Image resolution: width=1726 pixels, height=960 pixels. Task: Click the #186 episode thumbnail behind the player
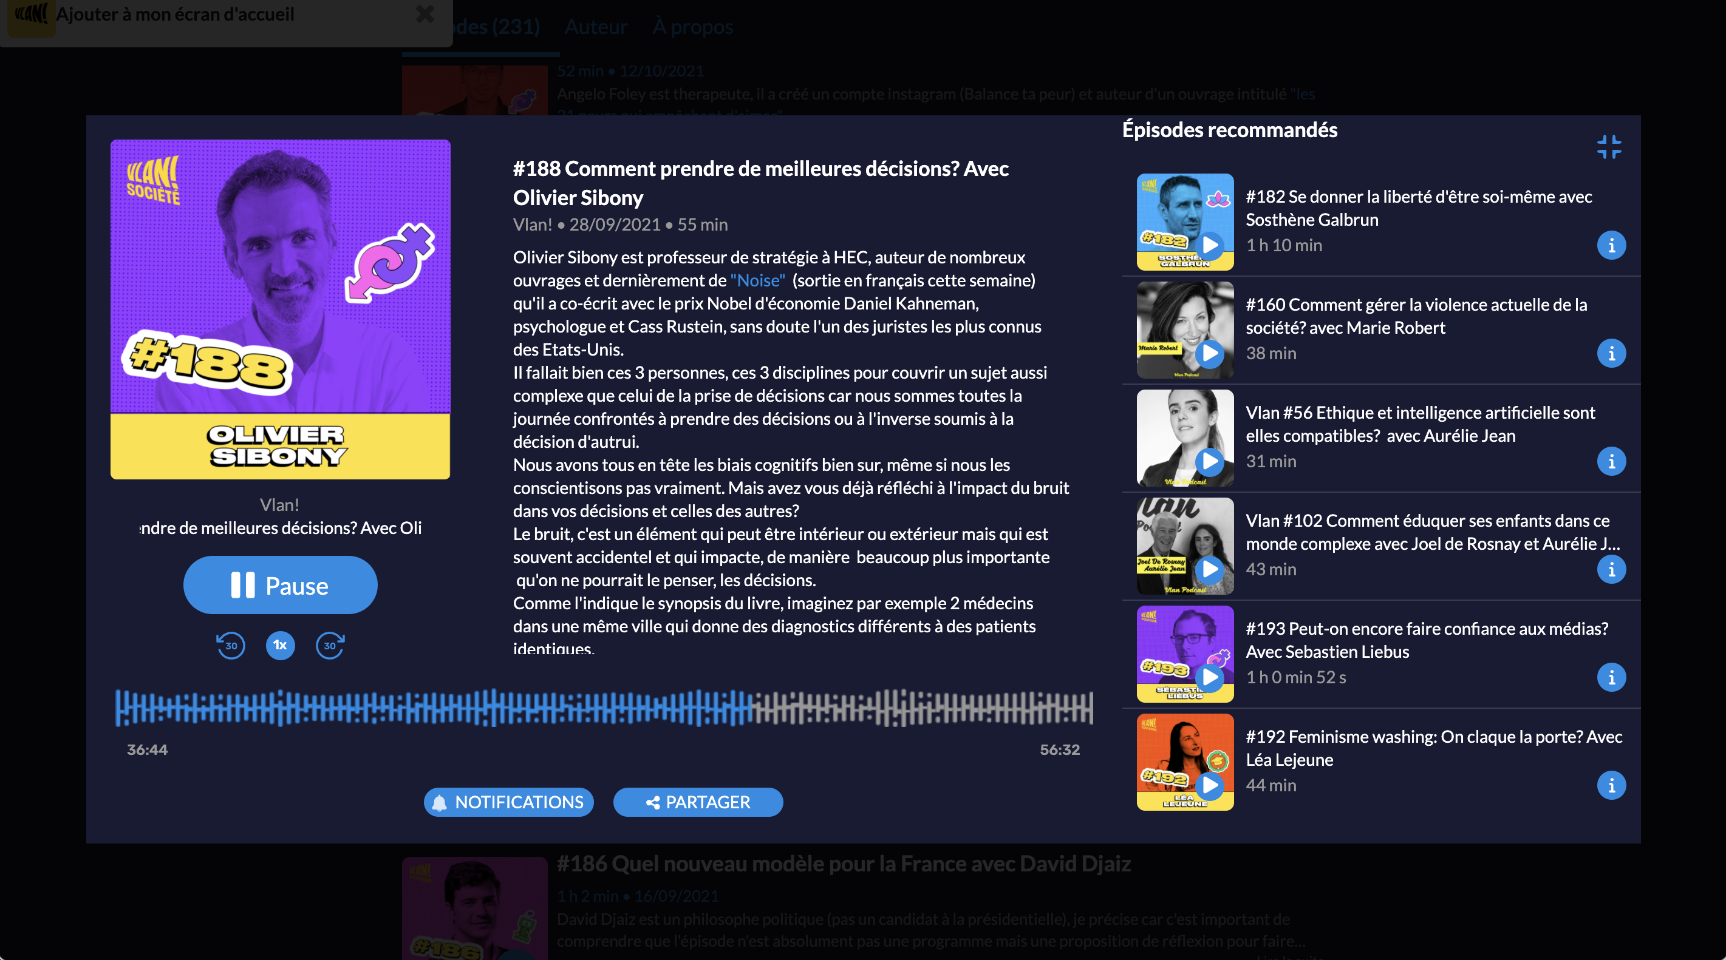[474, 908]
